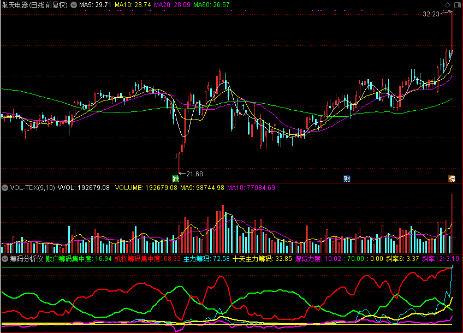Screen dimensions: 463x333
Task: Click the 斜率6: 3.37 label
Action: click(x=402, y=259)
